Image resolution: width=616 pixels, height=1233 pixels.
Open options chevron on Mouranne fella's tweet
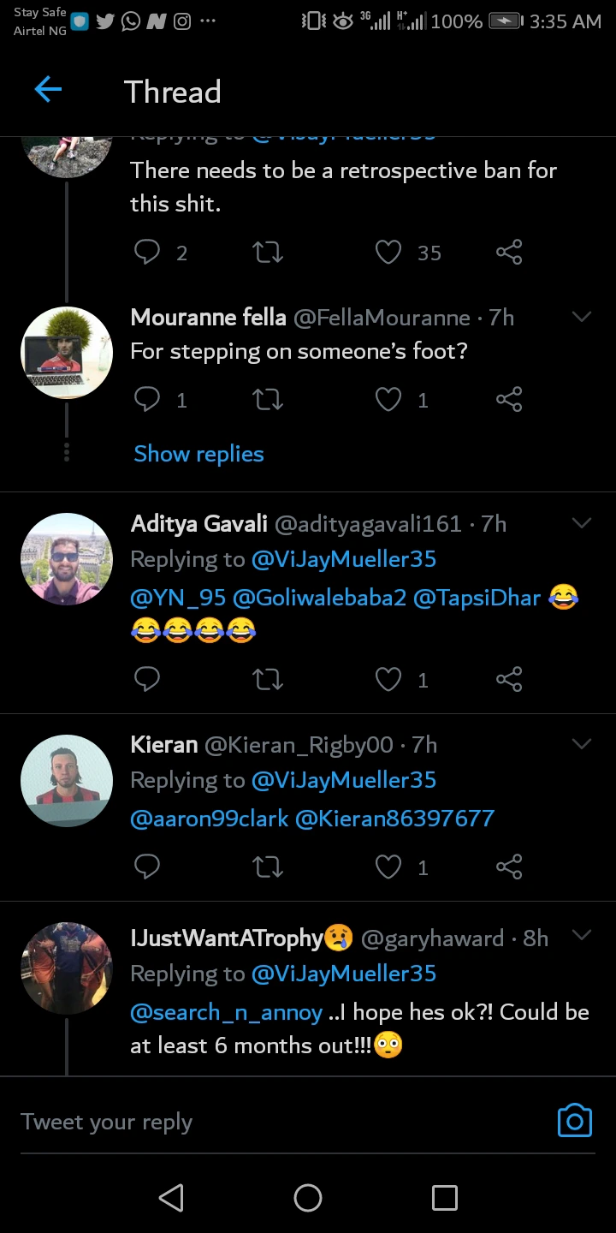click(x=582, y=317)
